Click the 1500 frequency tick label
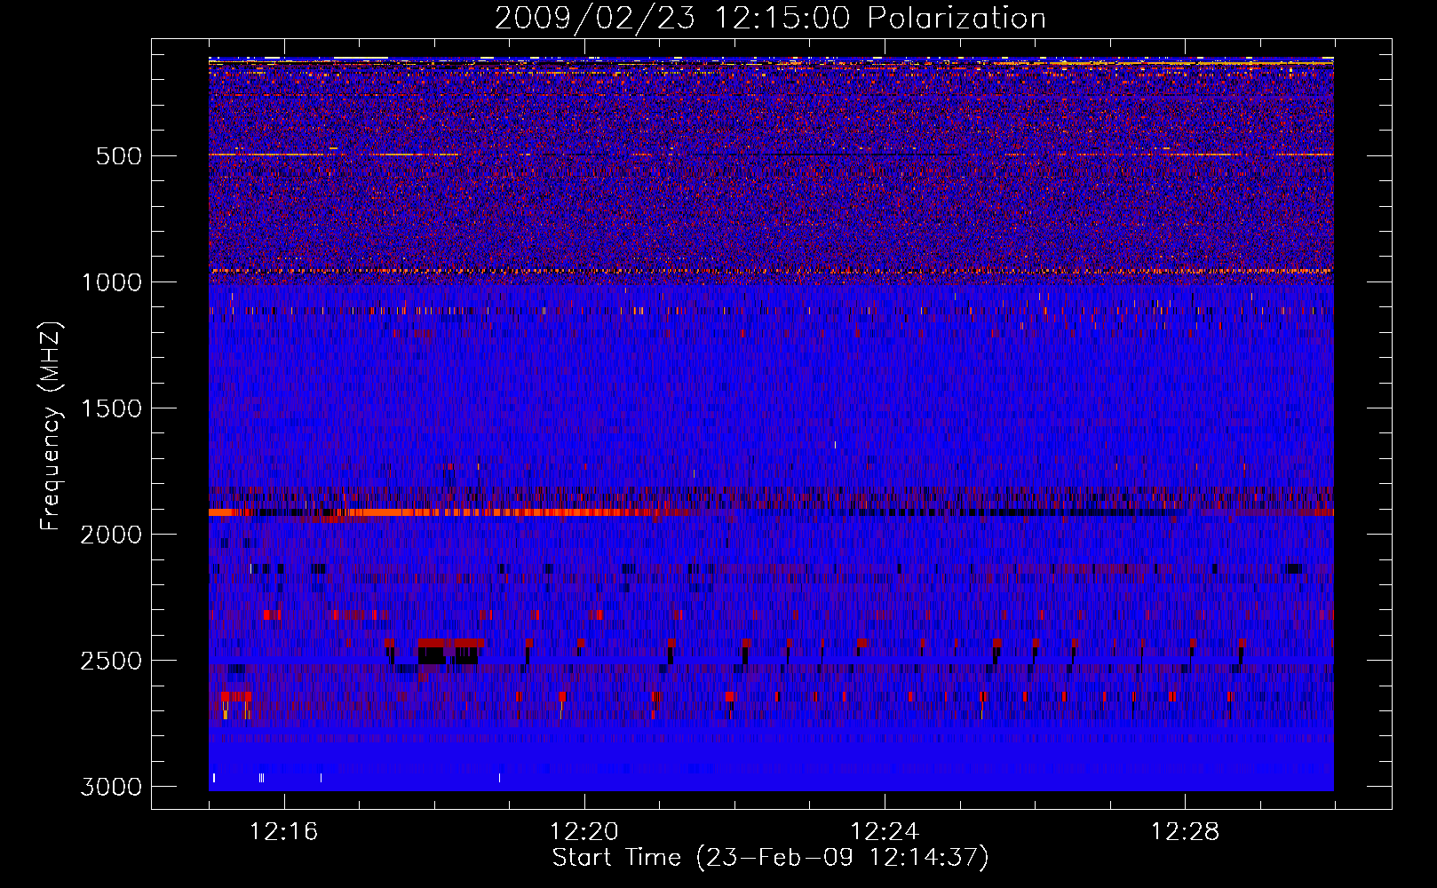This screenshot has width=1437, height=888. point(111,408)
